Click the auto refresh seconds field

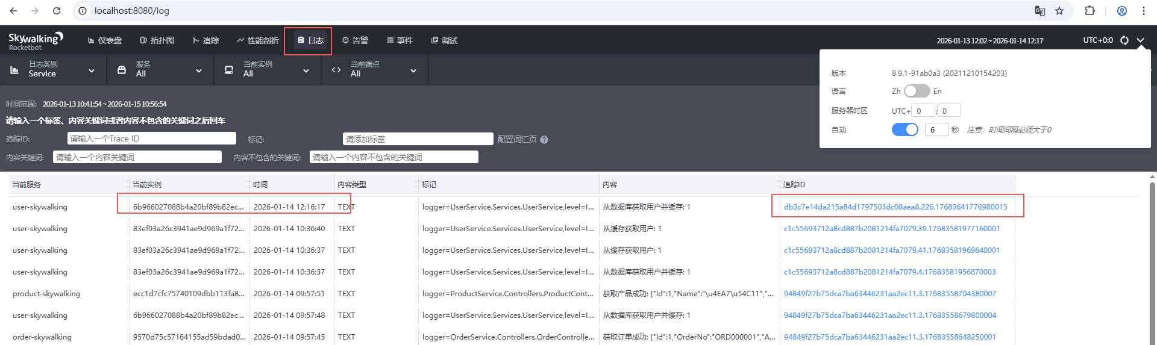pyautogui.click(x=936, y=129)
